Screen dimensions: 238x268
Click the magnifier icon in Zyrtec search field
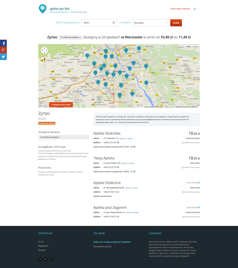114,23
